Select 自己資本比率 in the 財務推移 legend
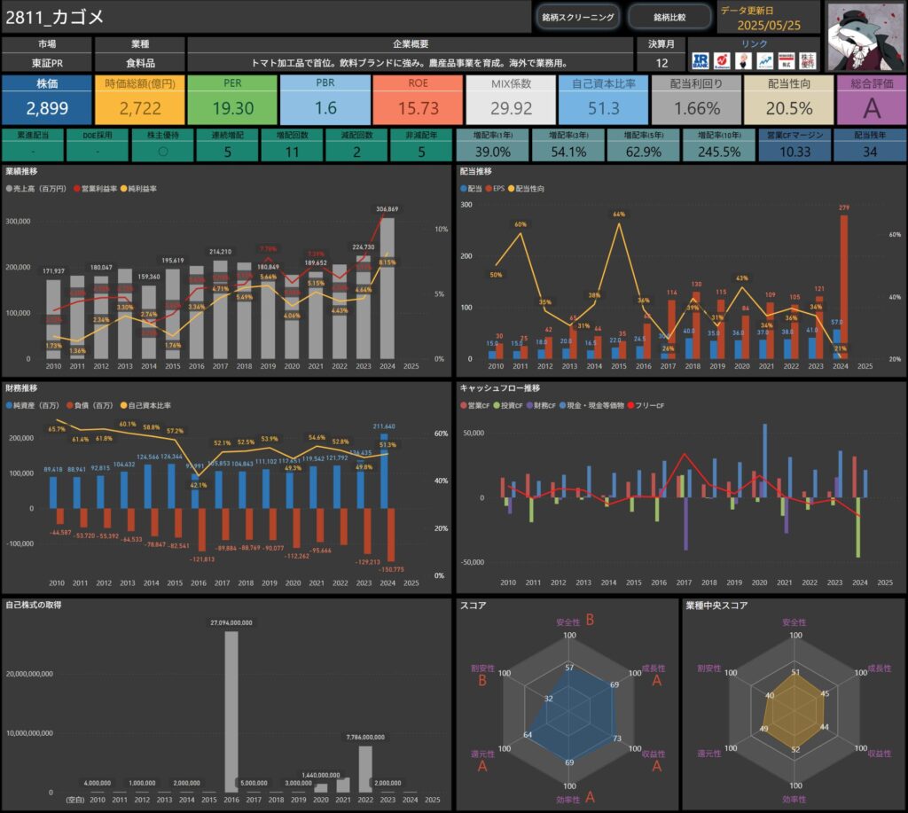Screen dimensions: 908x813 [x=146, y=405]
